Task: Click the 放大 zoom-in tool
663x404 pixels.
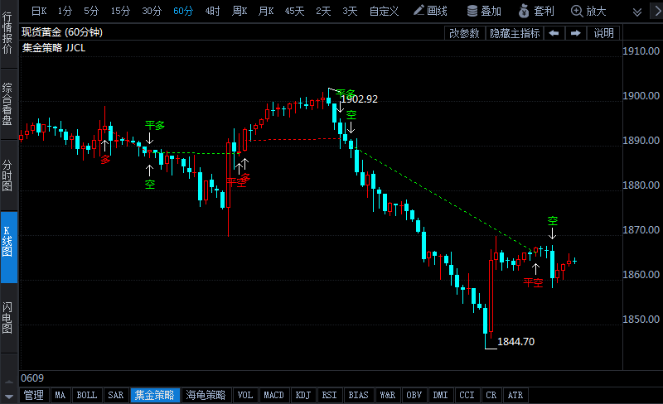Action: 588,11
